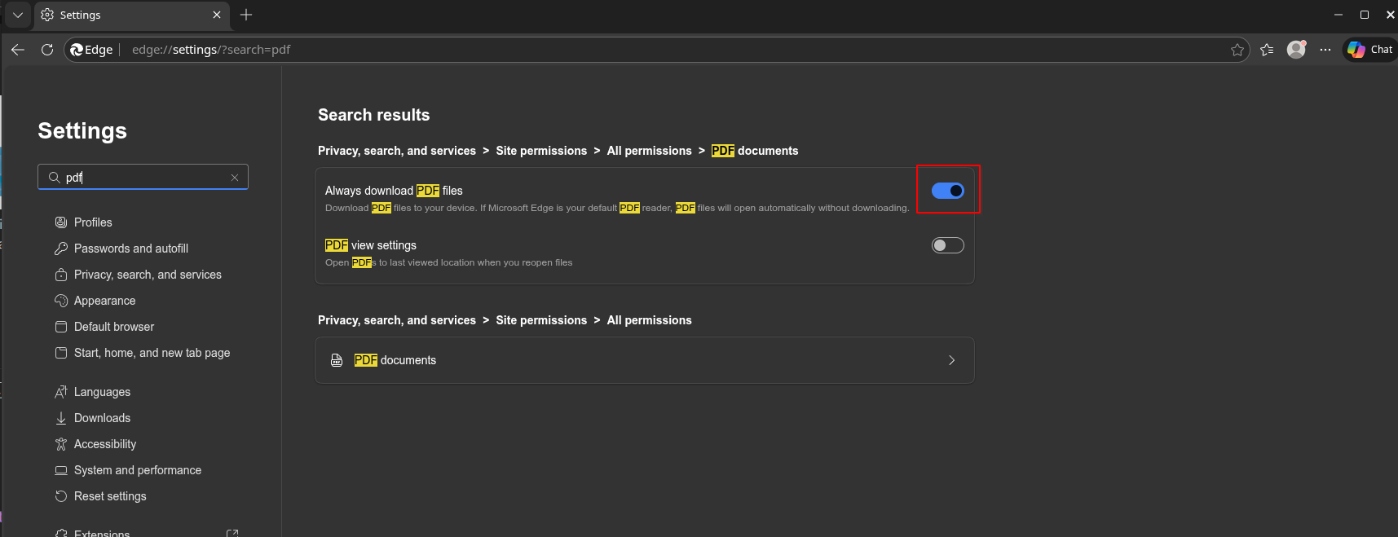Open the Favorites list icon
Viewport: 1398px width, 537px height.
(1267, 50)
